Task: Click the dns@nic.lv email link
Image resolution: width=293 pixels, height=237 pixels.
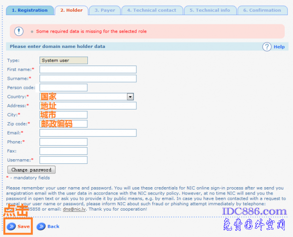Action: [74, 209]
